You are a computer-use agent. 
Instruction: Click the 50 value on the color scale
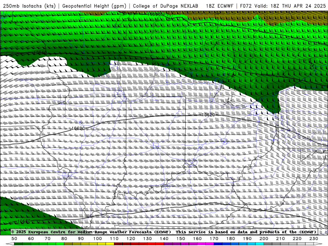click(x=14, y=239)
